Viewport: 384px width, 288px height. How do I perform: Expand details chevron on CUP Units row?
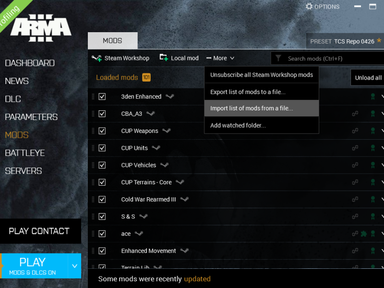pyautogui.click(x=383, y=148)
